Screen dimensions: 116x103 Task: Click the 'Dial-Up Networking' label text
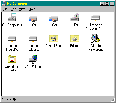click(96, 48)
